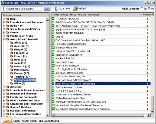Sort by Rooms in Asia / Africa / Australia column header

[96, 15]
